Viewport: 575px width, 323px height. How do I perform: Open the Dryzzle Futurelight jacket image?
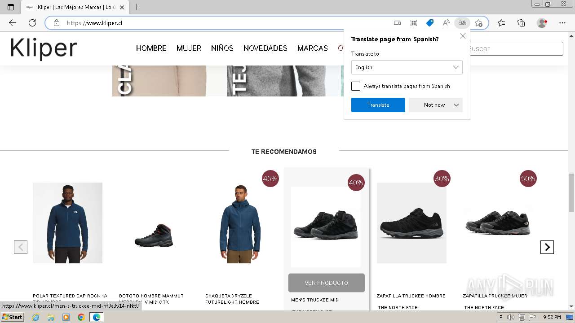pyautogui.click(x=240, y=223)
